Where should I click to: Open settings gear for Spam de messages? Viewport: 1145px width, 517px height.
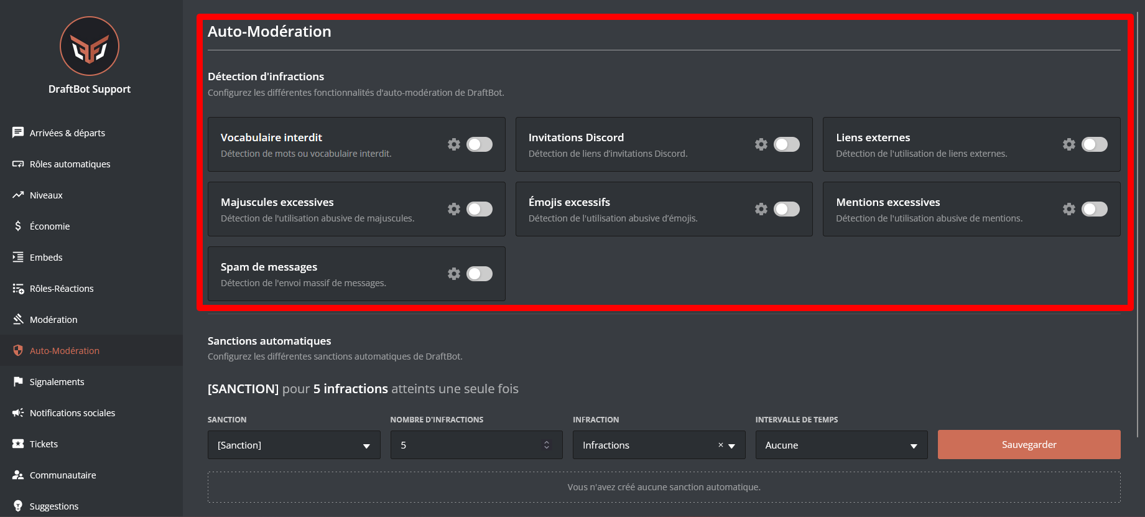tap(454, 274)
